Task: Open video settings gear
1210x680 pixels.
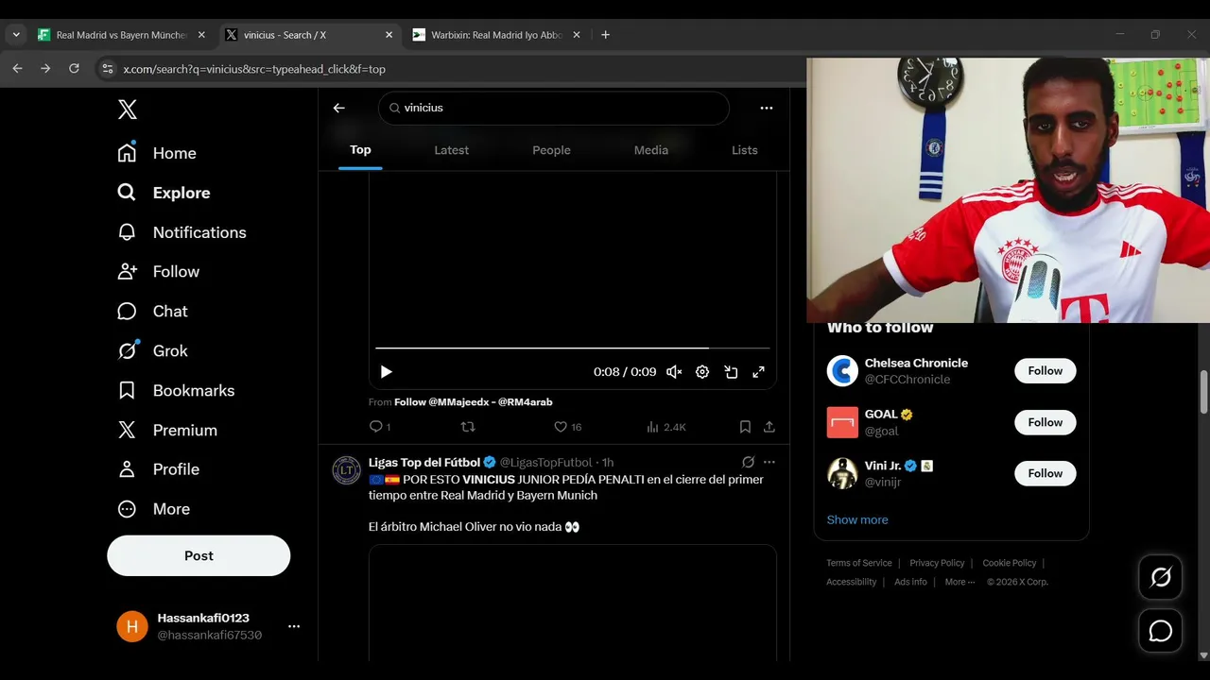Action: click(702, 372)
